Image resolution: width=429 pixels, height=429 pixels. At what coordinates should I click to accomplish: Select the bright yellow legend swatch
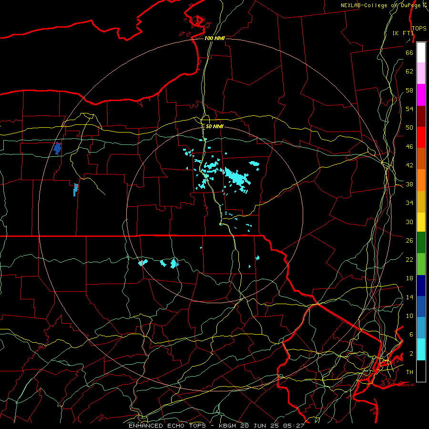(421, 222)
